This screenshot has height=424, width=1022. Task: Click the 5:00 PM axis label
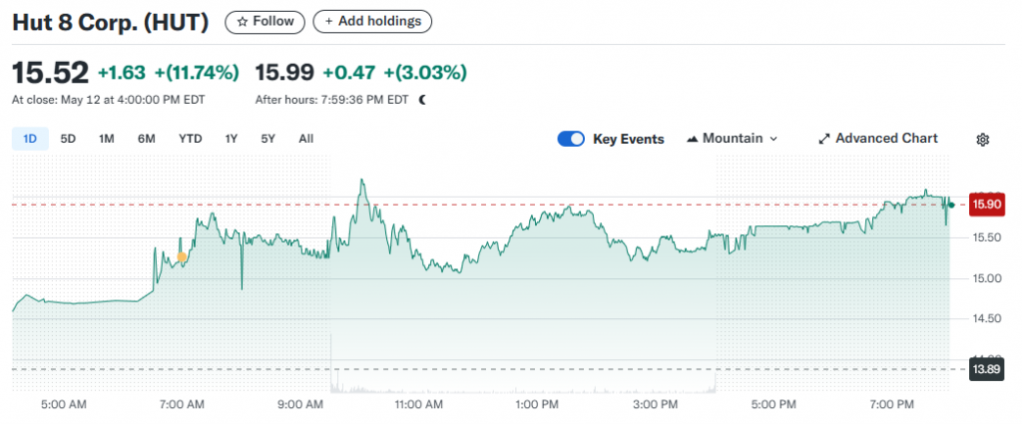pyautogui.click(x=775, y=405)
